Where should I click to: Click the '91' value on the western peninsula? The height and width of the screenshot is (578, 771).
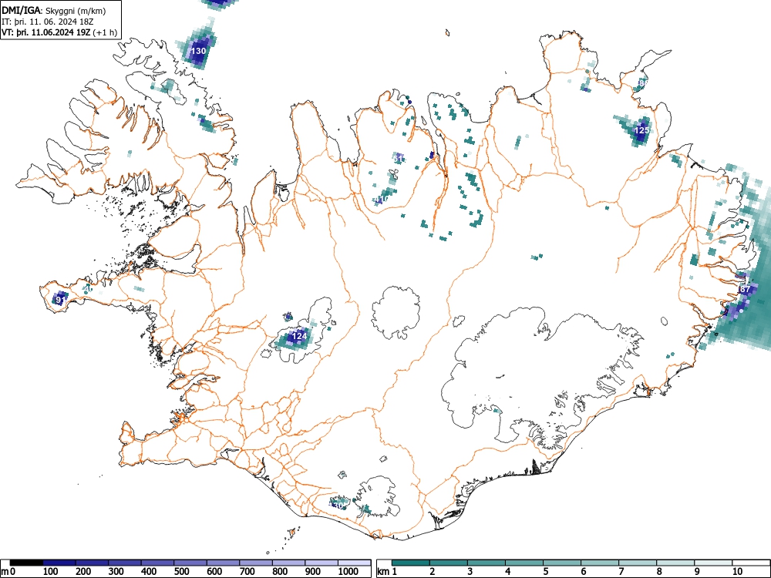[60, 299]
